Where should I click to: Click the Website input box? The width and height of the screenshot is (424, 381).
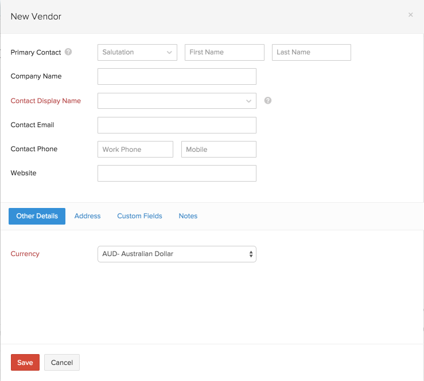(177, 174)
